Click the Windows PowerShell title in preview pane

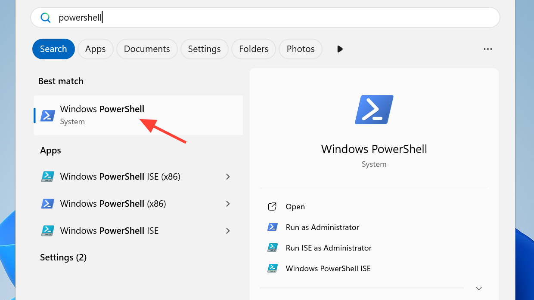click(x=374, y=149)
